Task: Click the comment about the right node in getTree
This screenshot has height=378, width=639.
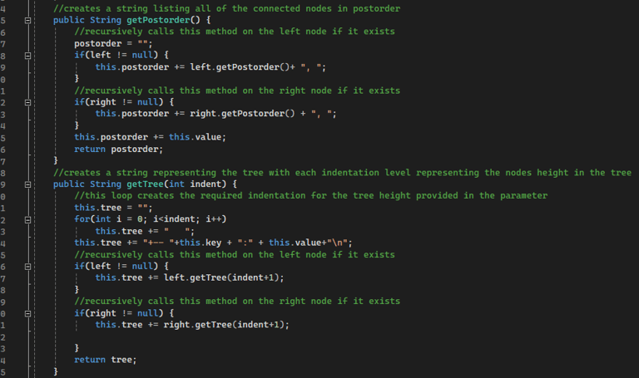Action: pyautogui.click(x=237, y=301)
